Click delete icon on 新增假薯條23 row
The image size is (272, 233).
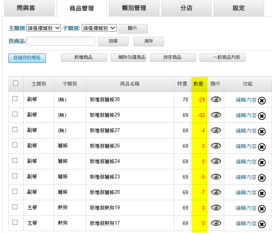point(262,178)
